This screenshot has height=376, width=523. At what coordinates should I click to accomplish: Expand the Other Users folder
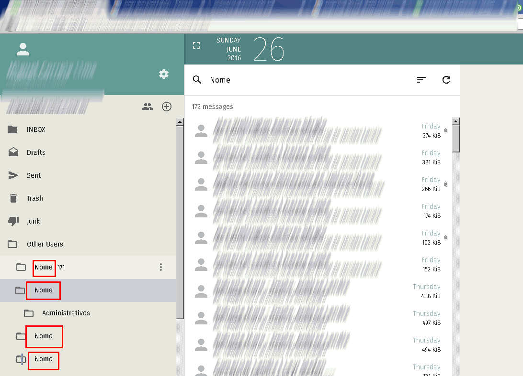(45, 244)
